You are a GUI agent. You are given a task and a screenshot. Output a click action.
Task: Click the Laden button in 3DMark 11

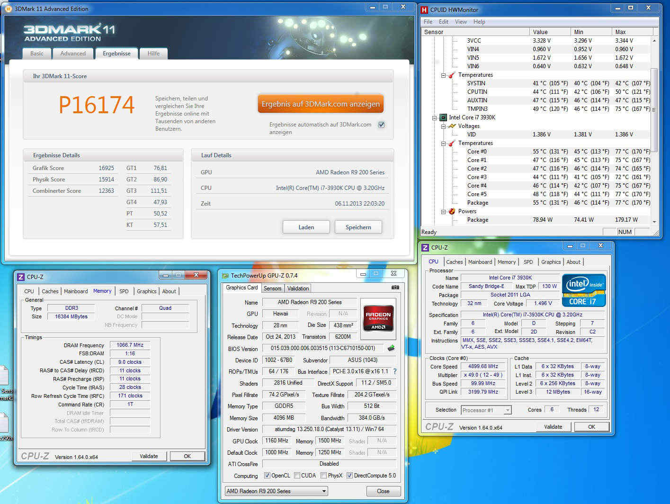[306, 227]
